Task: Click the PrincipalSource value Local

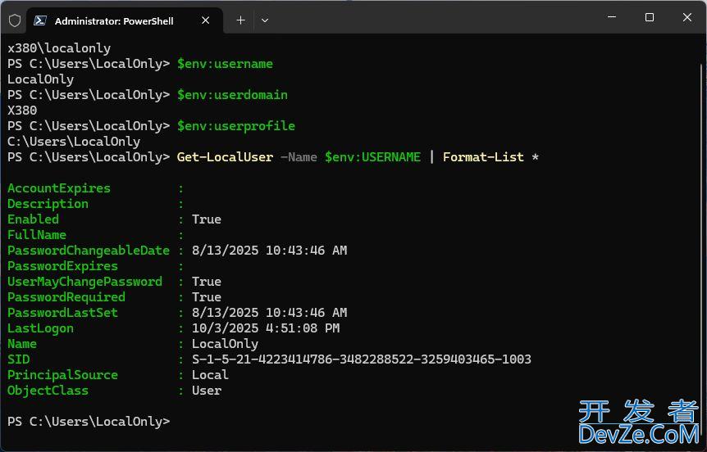Action: (210, 375)
